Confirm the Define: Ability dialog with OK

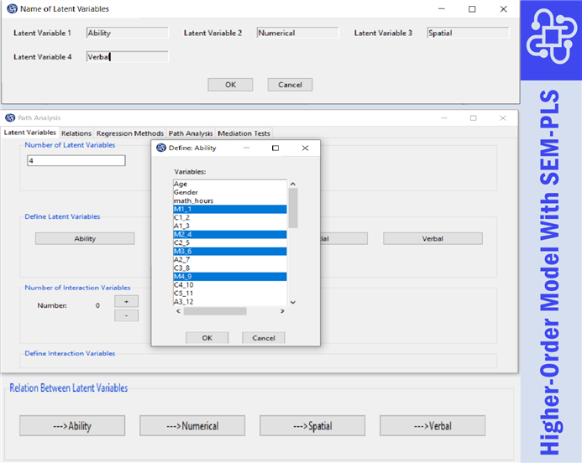coord(207,338)
